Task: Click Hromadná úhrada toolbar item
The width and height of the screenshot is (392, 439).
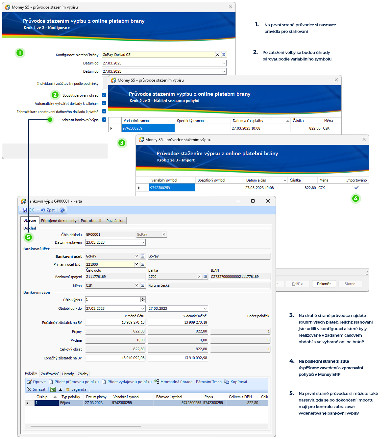Action: (173, 382)
